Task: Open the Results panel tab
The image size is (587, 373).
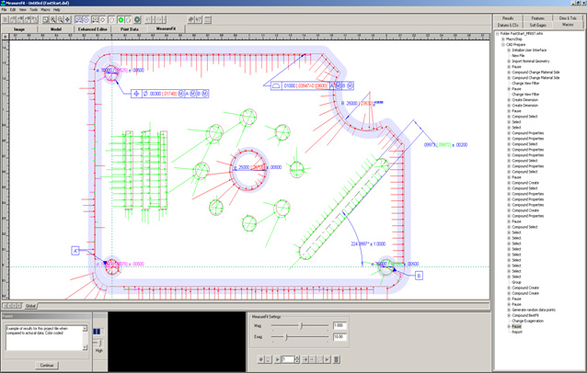Action: point(508,18)
